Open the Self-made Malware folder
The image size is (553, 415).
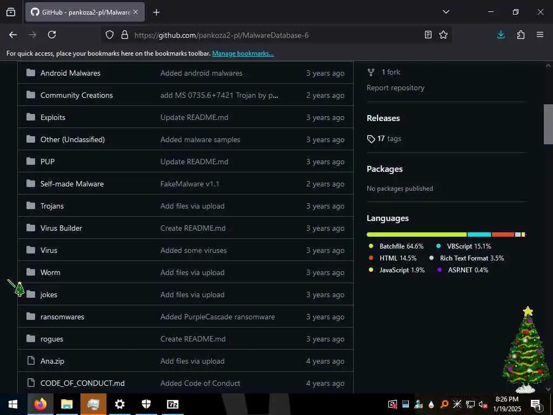[x=72, y=184]
